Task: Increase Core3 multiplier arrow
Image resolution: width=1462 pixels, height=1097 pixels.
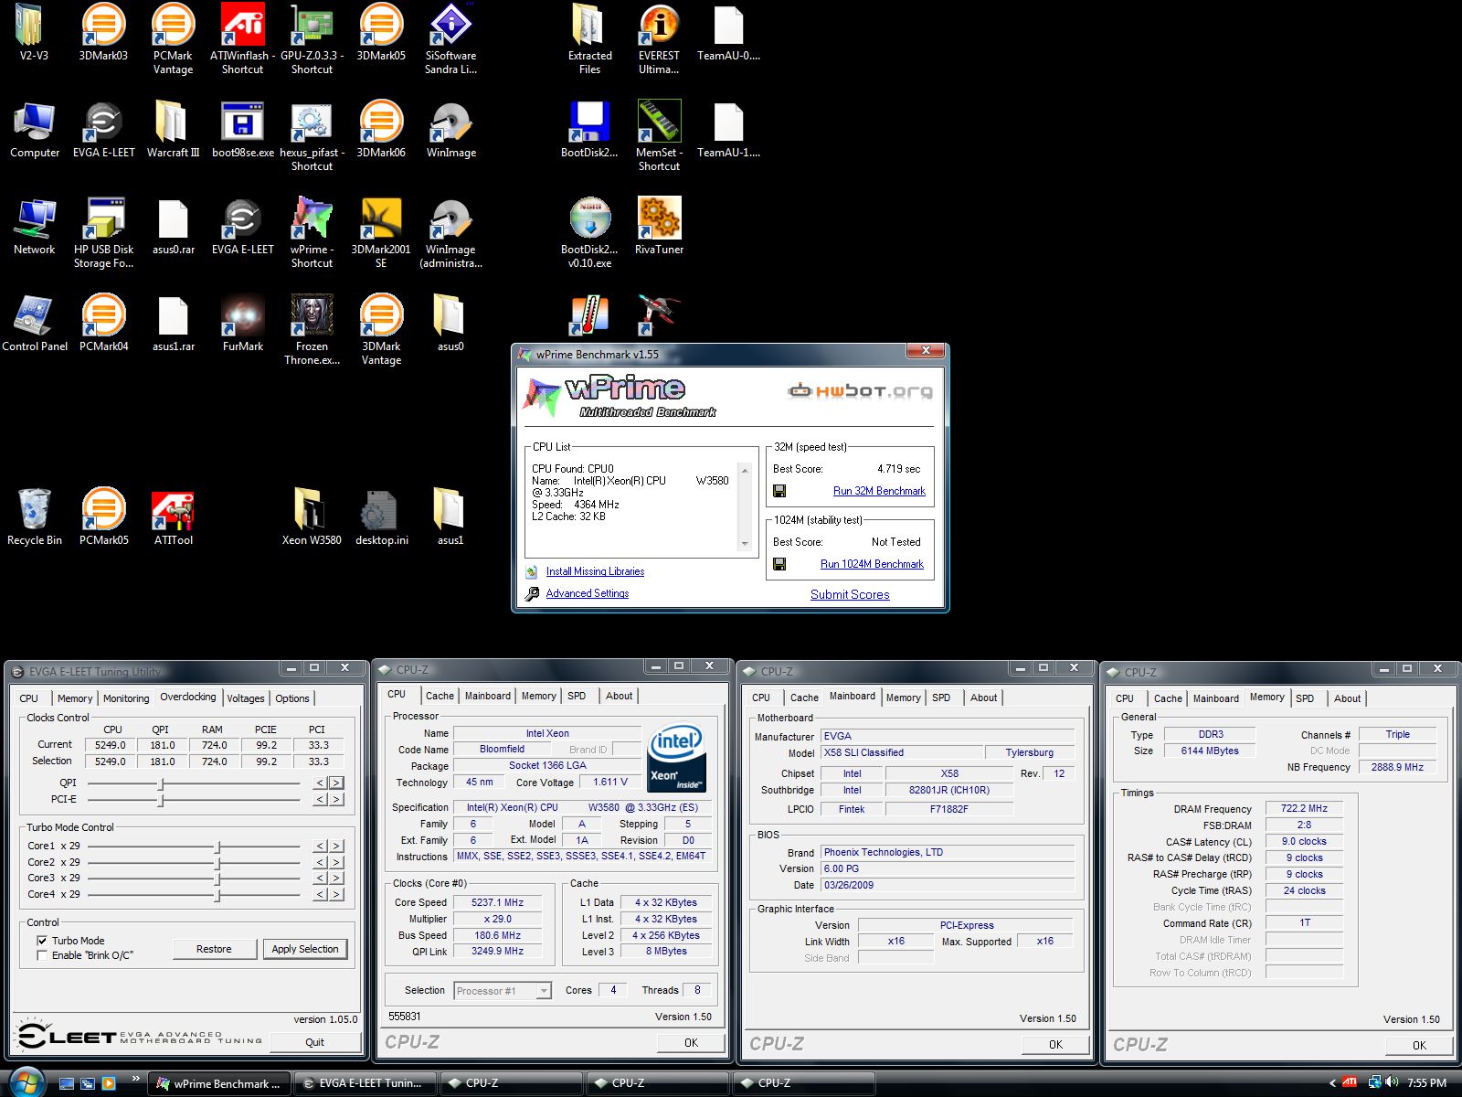Action: (336, 878)
